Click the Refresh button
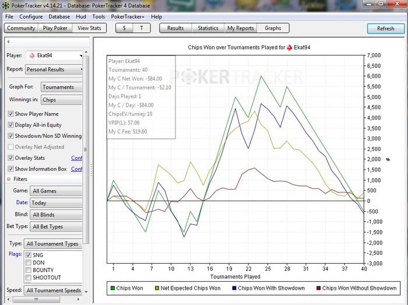Image resolution: width=408 pixels, height=305 pixels. (x=386, y=29)
